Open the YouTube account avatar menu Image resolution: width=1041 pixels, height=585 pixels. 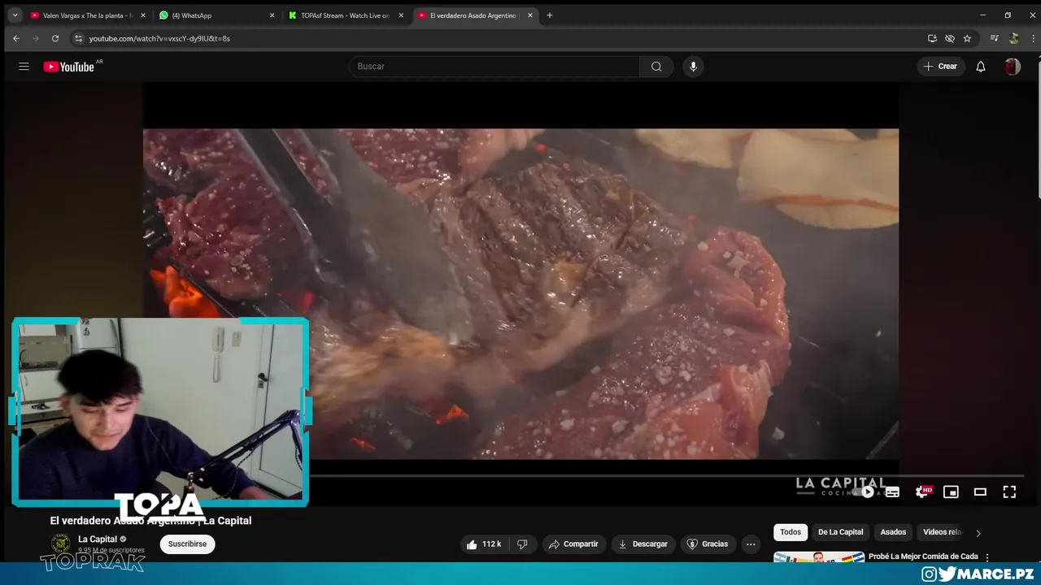(1012, 67)
